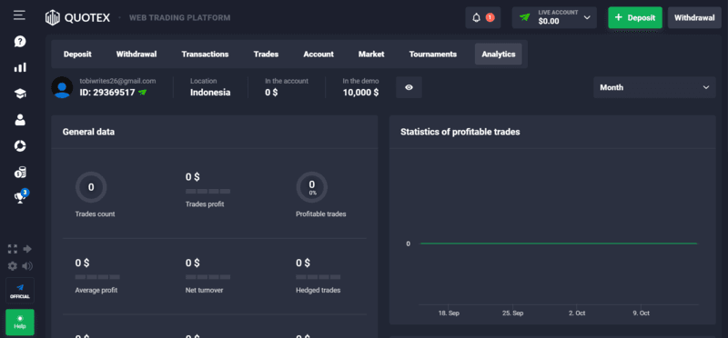Open the trading chart bars icon
Screen dimensions: 728x338
pyautogui.click(x=20, y=68)
